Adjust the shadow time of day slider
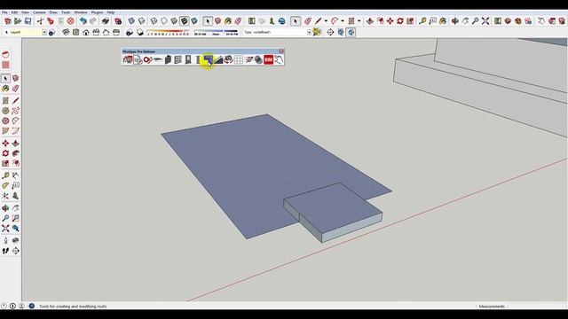 pyautogui.click(x=216, y=32)
